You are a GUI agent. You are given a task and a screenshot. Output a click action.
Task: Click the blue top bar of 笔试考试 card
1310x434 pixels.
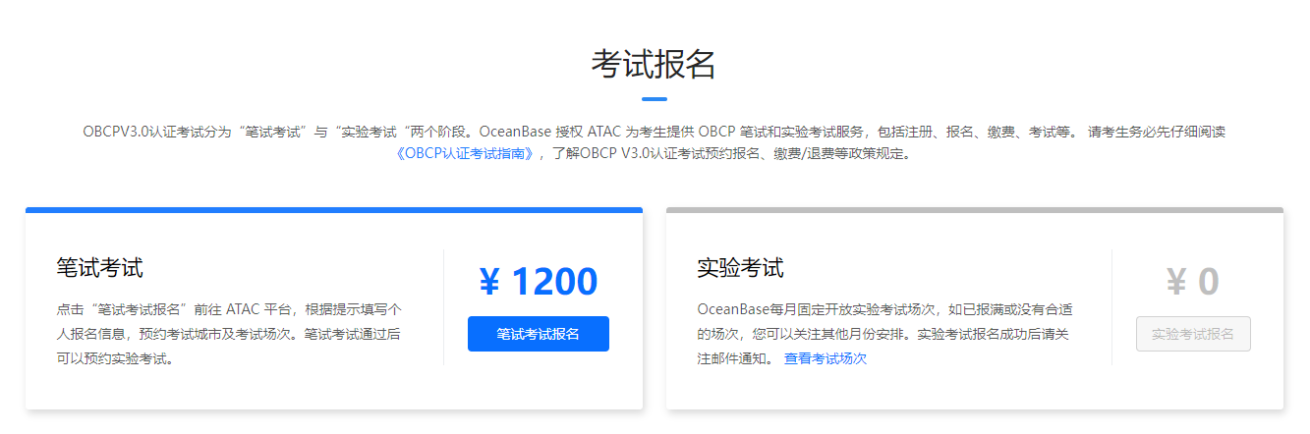[334, 210]
